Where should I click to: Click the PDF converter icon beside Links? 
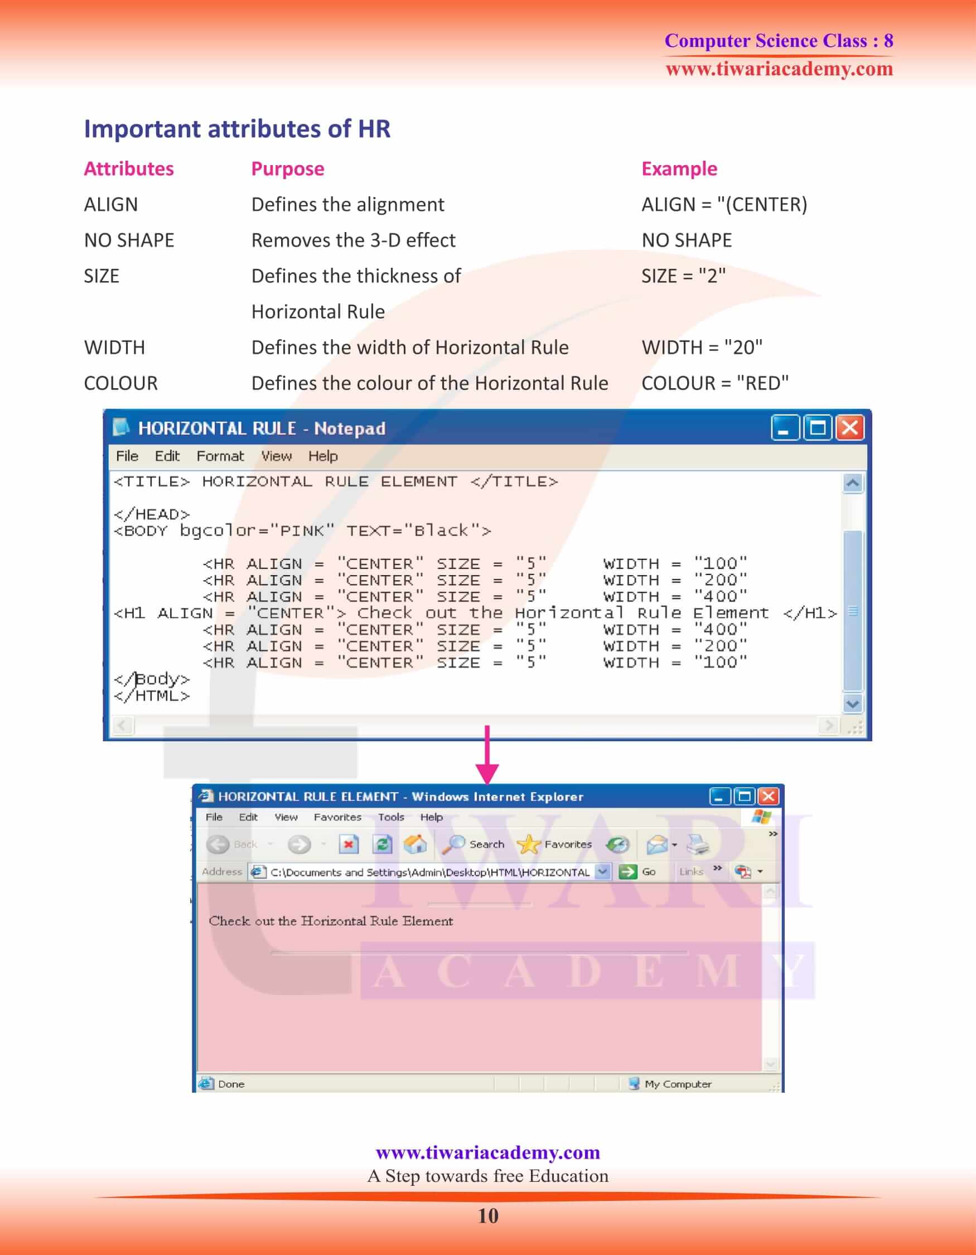[x=743, y=872]
